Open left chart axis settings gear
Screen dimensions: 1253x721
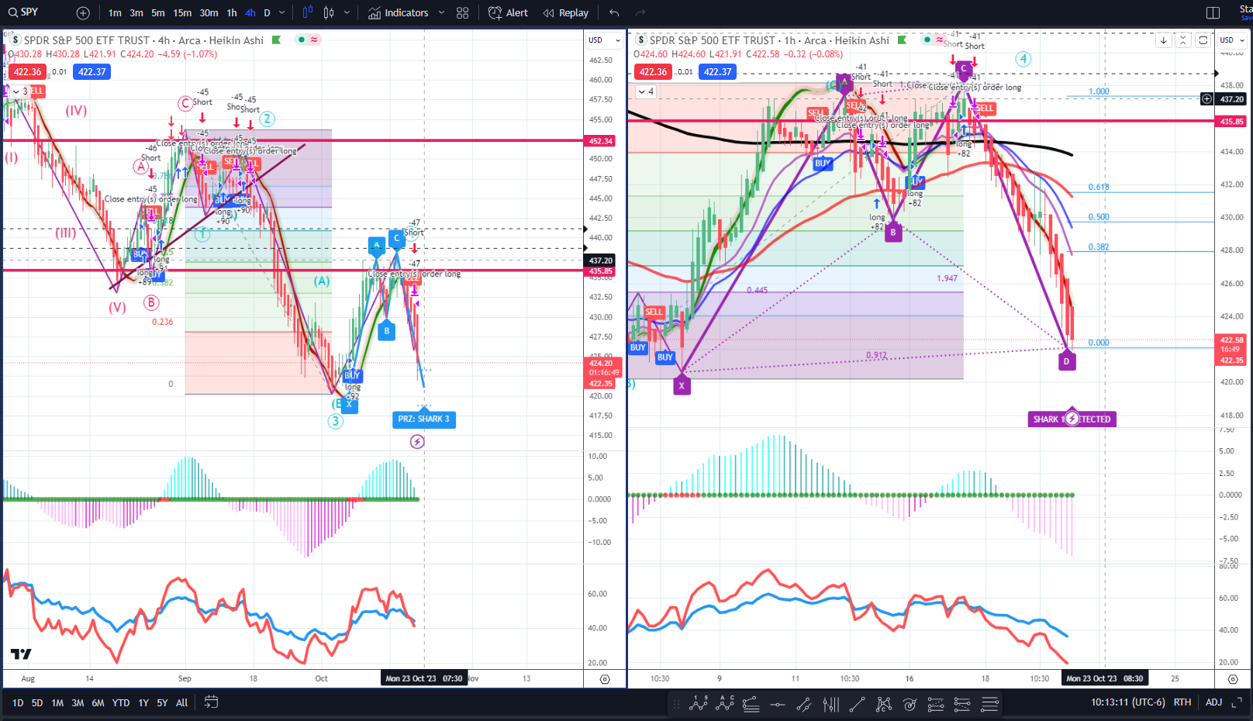(605, 679)
